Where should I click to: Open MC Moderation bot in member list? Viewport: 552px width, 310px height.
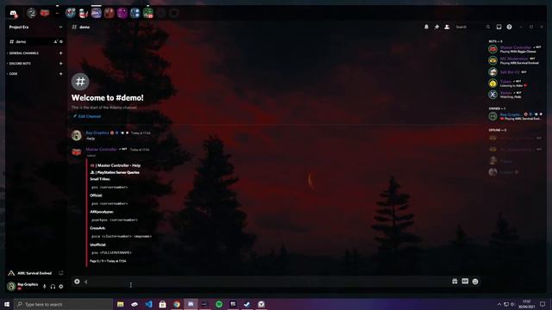click(x=515, y=60)
